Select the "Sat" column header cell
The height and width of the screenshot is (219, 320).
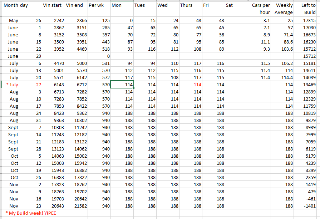[236, 6]
